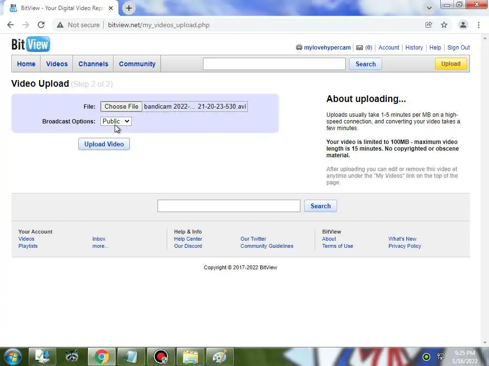Open footer Inbox link
Screen dimensions: 489x366
pos(99,239)
